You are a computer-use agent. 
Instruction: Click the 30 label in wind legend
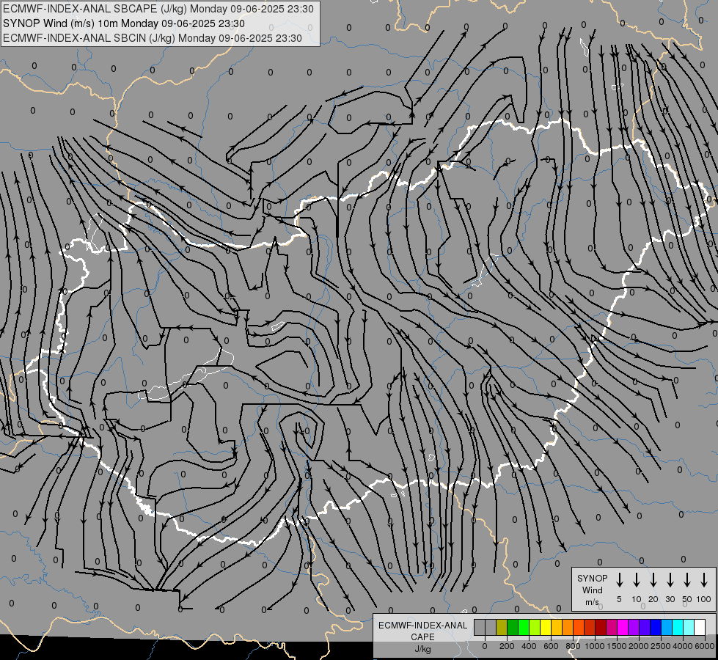(x=670, y=599)
